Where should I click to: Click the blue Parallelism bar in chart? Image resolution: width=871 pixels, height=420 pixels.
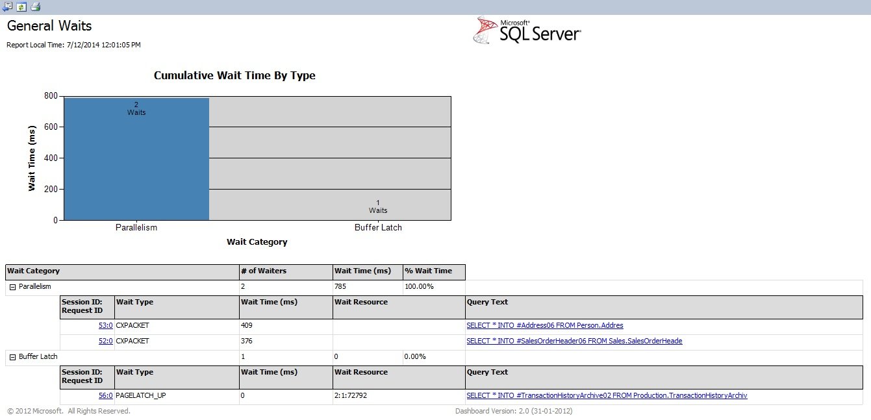click(x=136, y=162)
